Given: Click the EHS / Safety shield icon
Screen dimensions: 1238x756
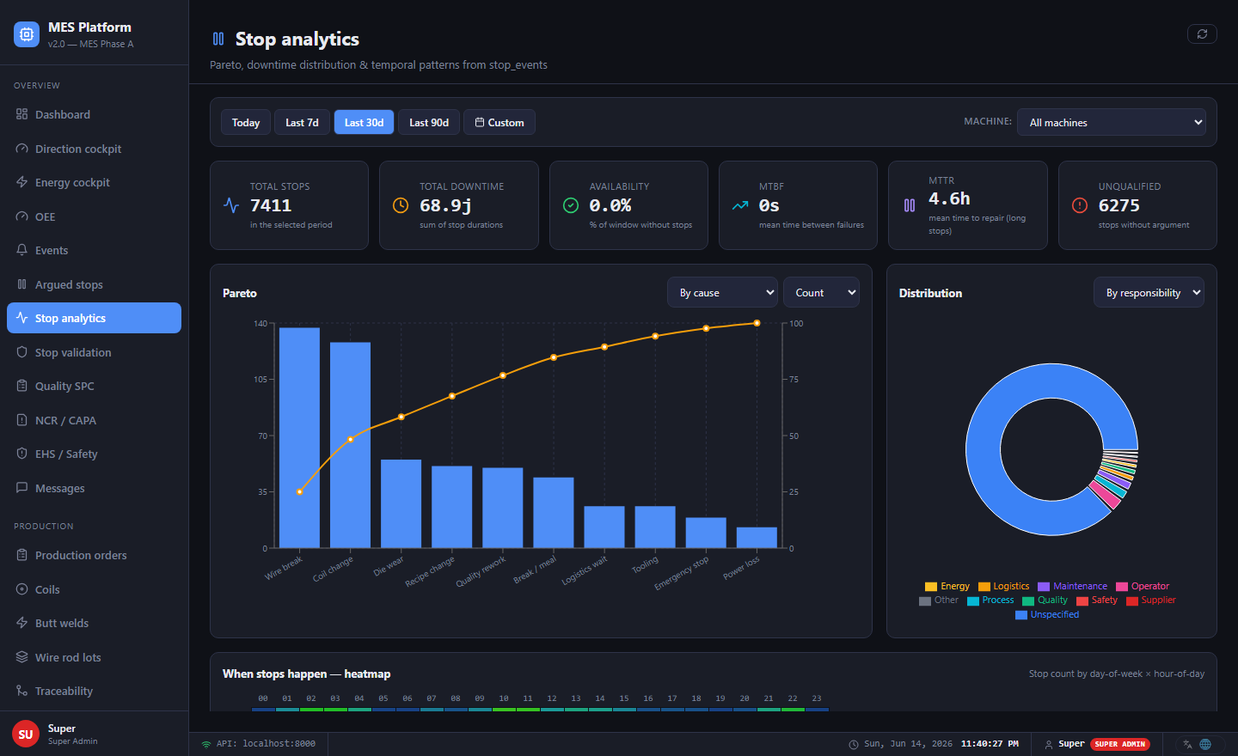Looking at the screenshot, I should 22,454.
